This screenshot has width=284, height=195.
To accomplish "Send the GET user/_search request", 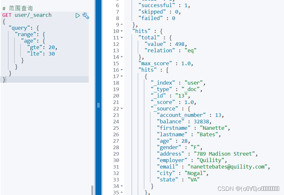I will 78,15.
